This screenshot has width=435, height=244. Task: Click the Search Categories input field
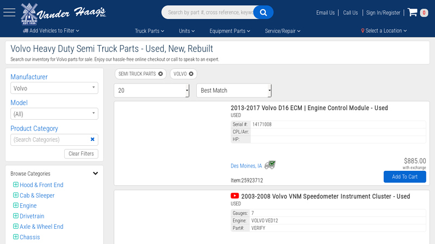coord(51,139)
